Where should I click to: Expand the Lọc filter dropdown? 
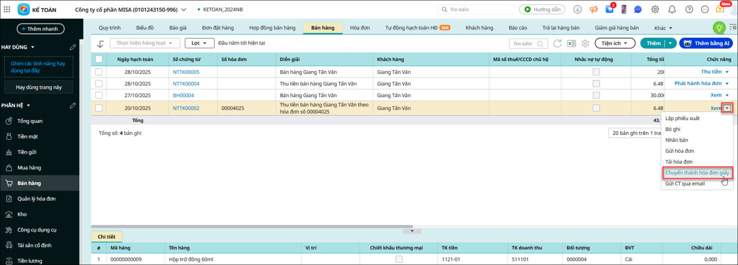pyautogui.click(x=199, y=43)
